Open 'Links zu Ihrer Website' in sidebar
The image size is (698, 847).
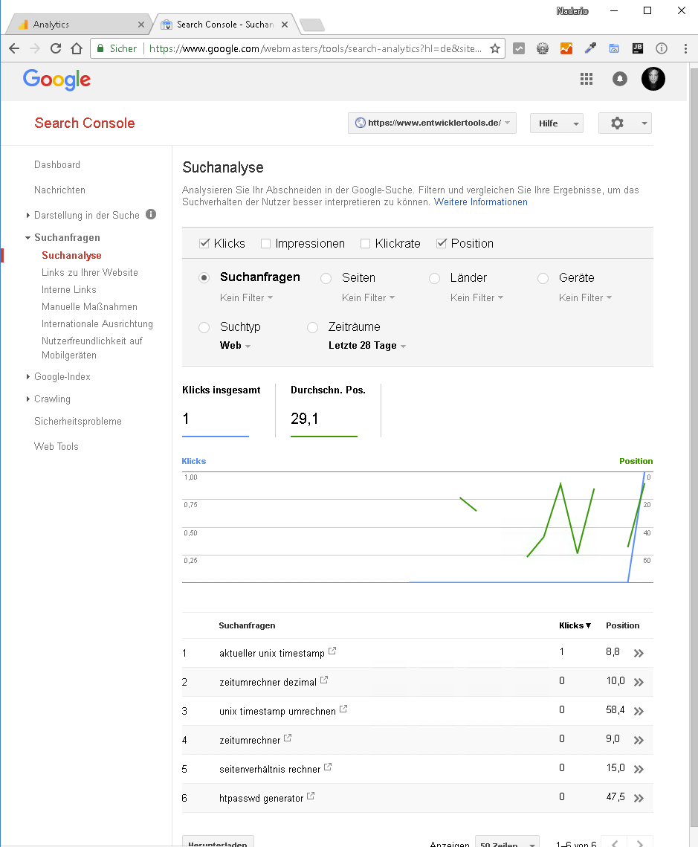click(x=90, y=273)
